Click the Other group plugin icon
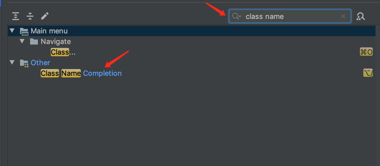The image size is (380, 166). coord(24,63)
